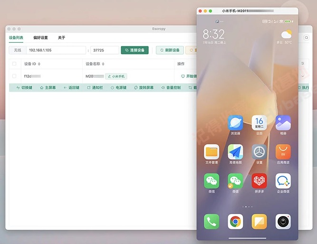317x244 pixels.
Task: Click the 旋转屏幕 control in the toolbar
Action: click(144, 88)
